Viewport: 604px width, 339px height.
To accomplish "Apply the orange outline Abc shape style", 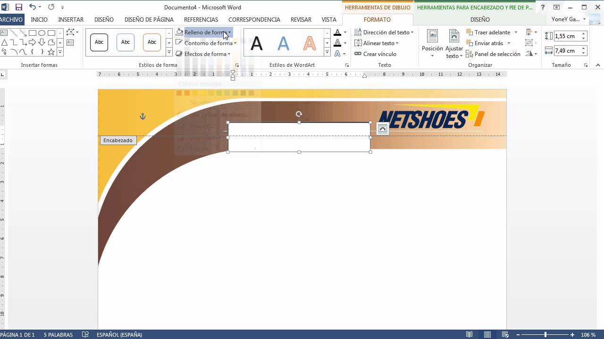I will [152, 42].
